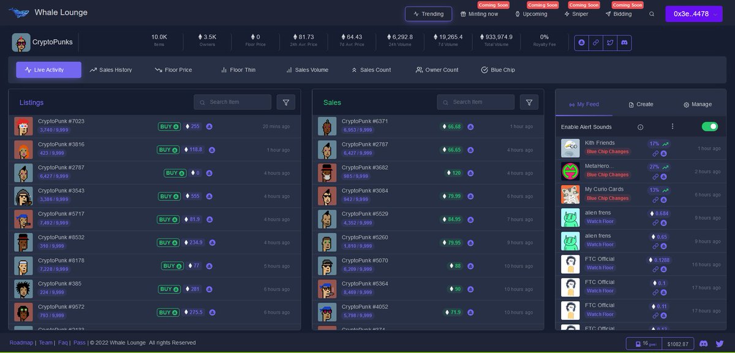The width and height of the screenshot is (735, 353).
Task: Click link icon on My Curio Cards alert
Action: click(x=655, y=200)
